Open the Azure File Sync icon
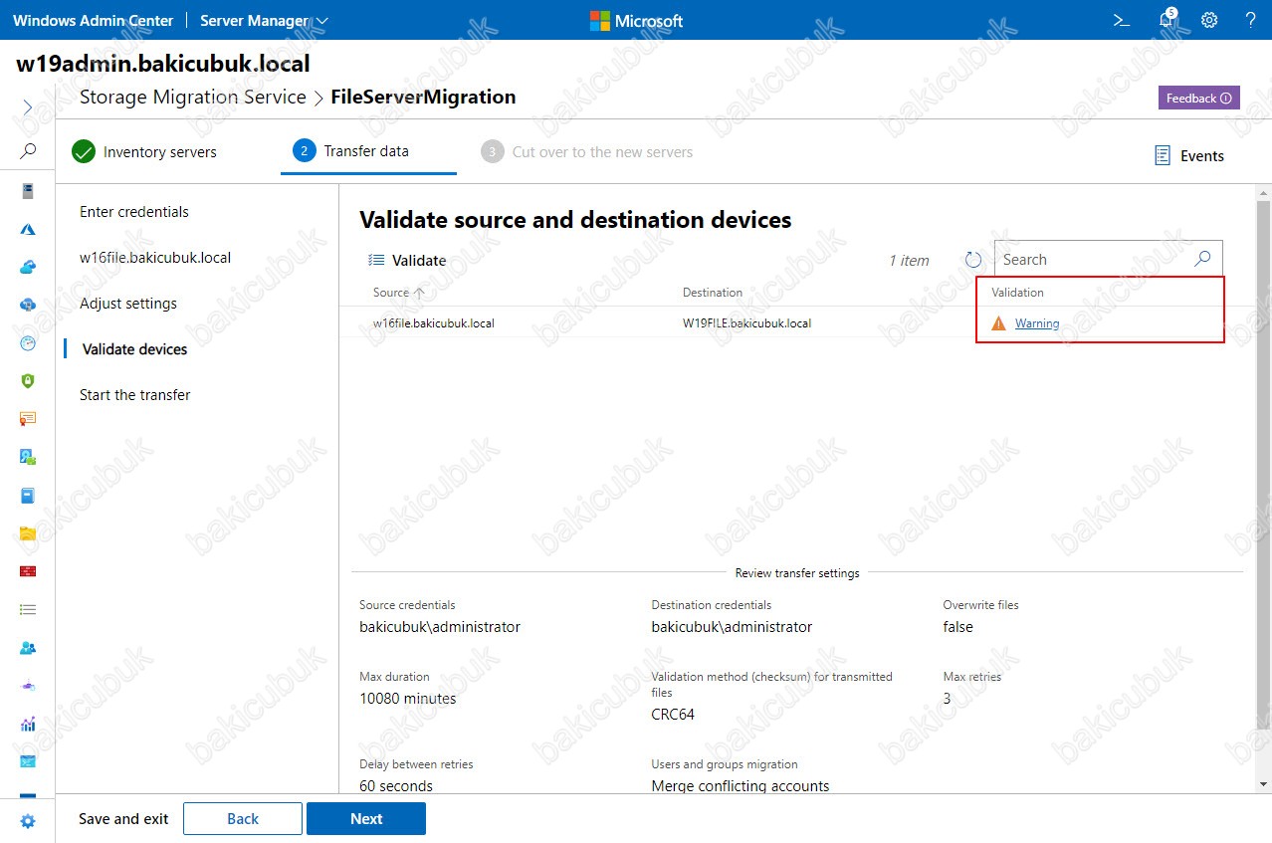The image size is (1272, 843). tap(28, 305)
